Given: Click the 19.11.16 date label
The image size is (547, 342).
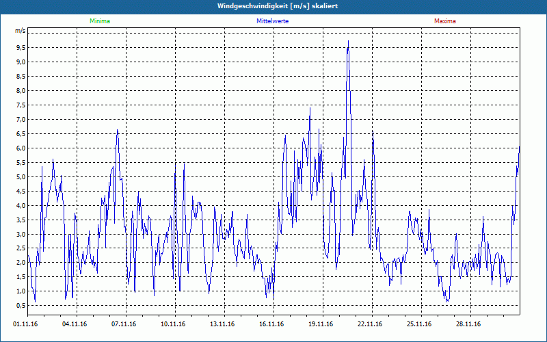Looking at the screenshot, I should [x=320, y=324].
